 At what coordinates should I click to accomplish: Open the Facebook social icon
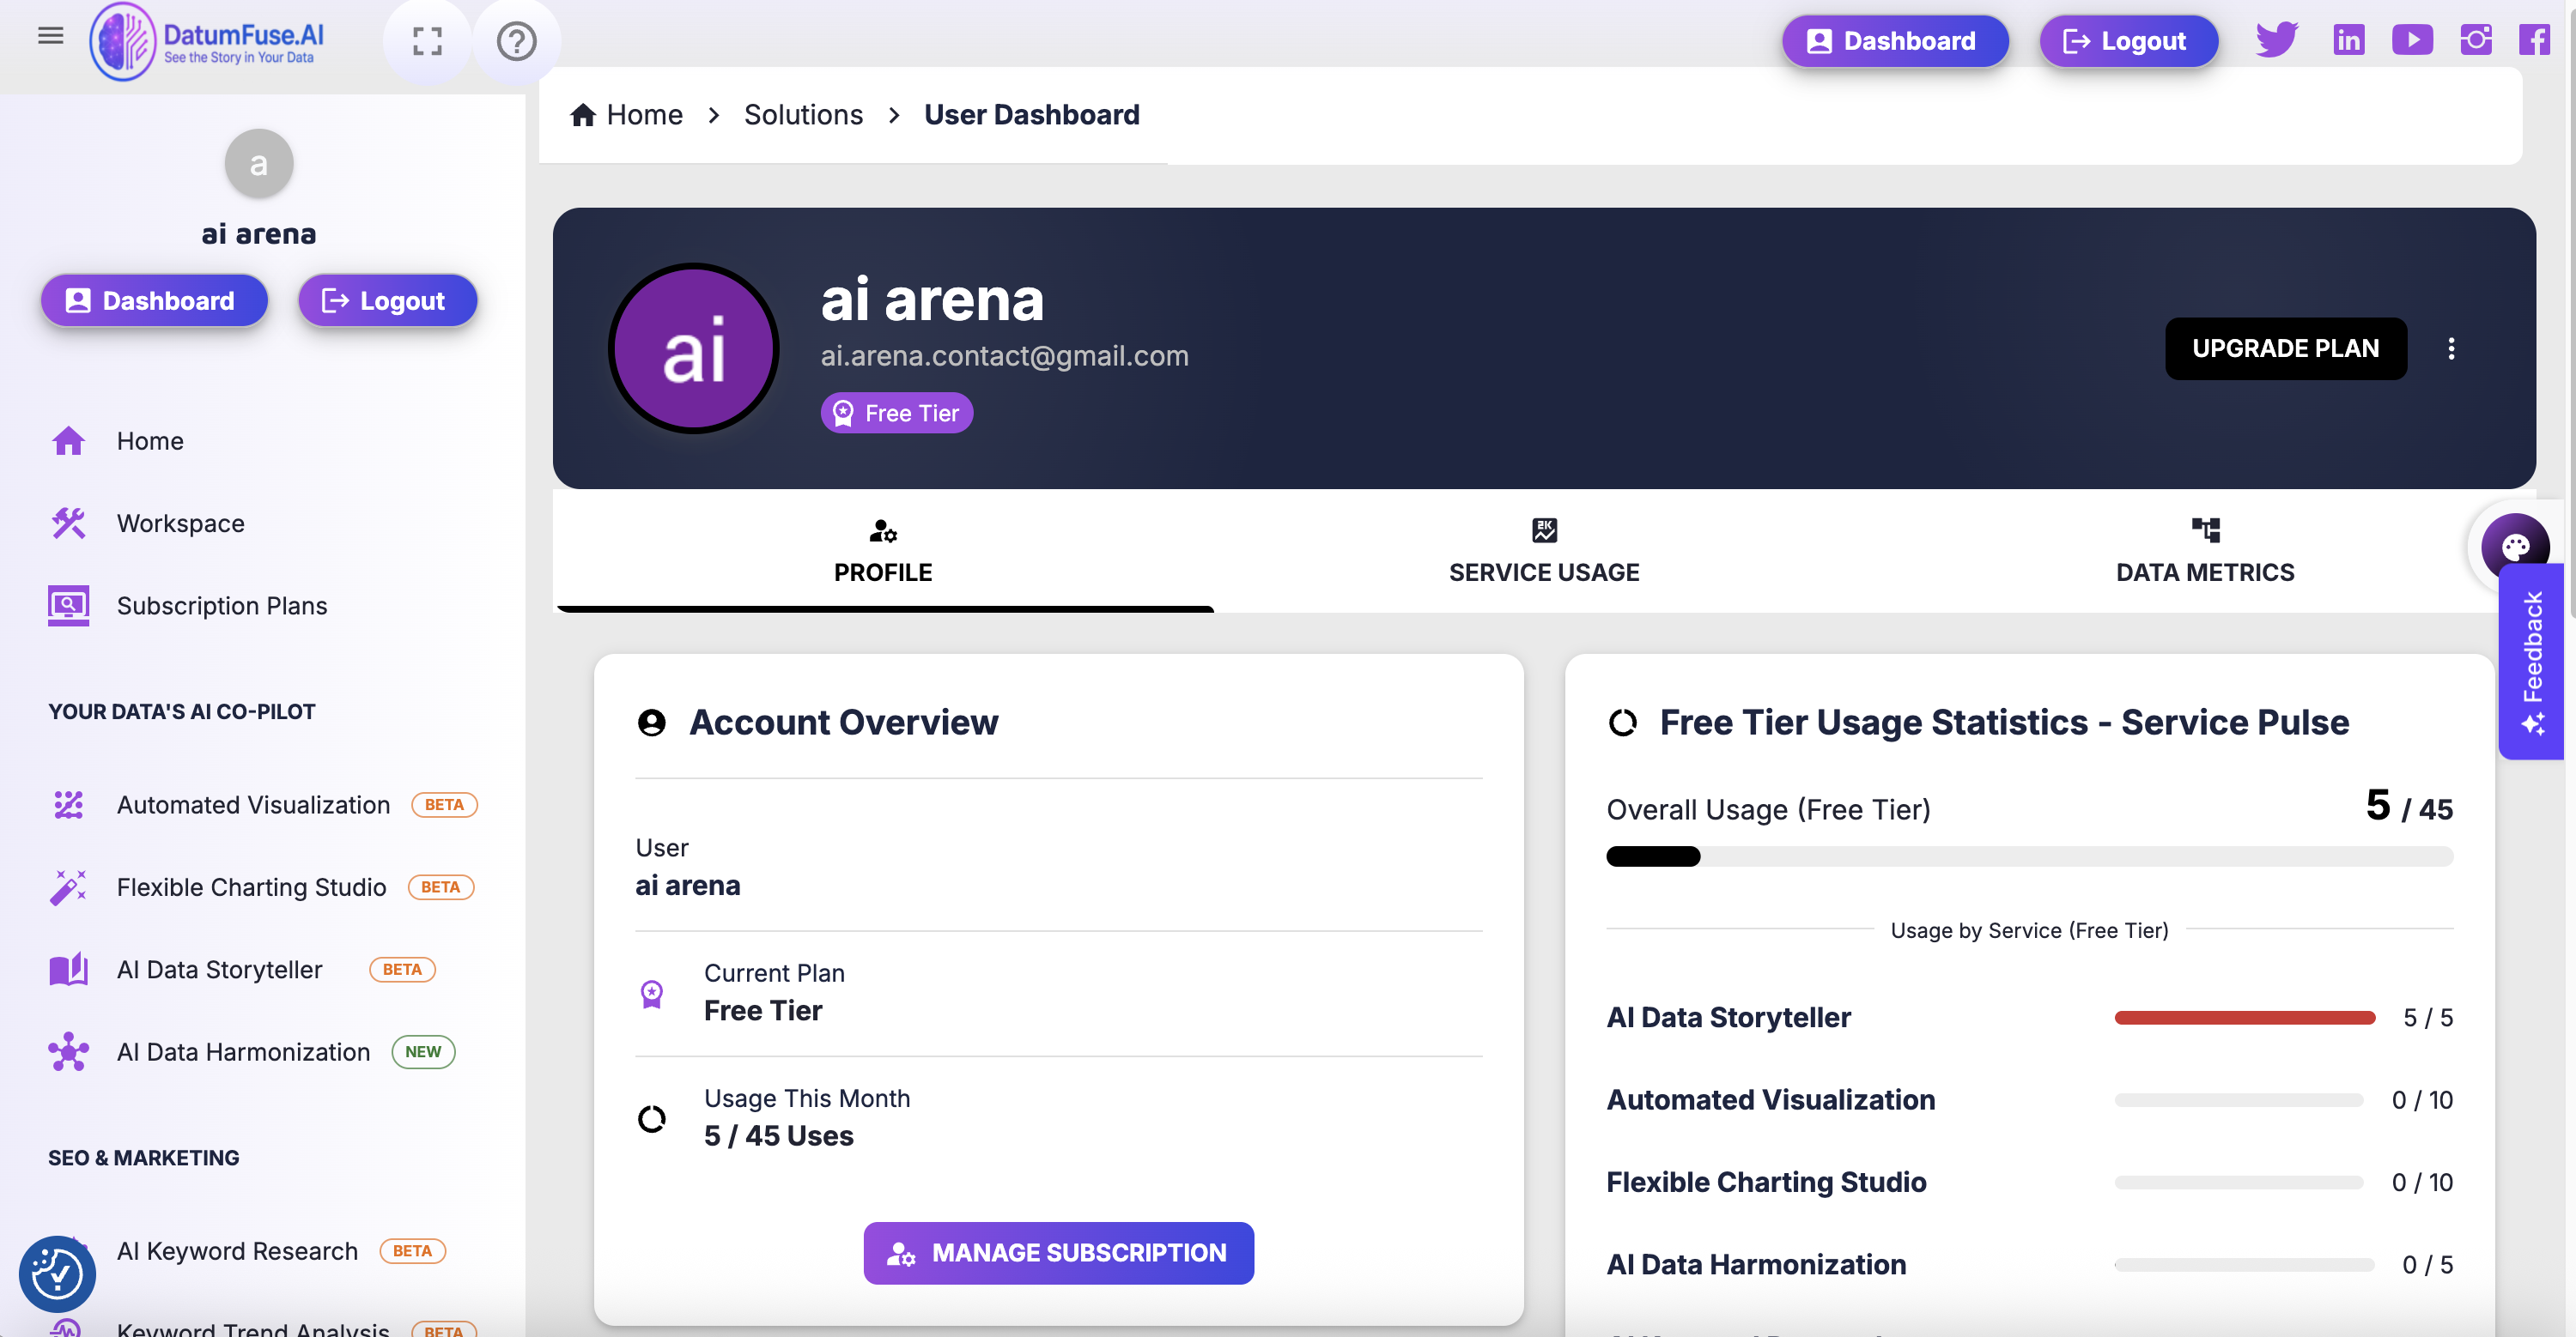[x=2534, y=40]
